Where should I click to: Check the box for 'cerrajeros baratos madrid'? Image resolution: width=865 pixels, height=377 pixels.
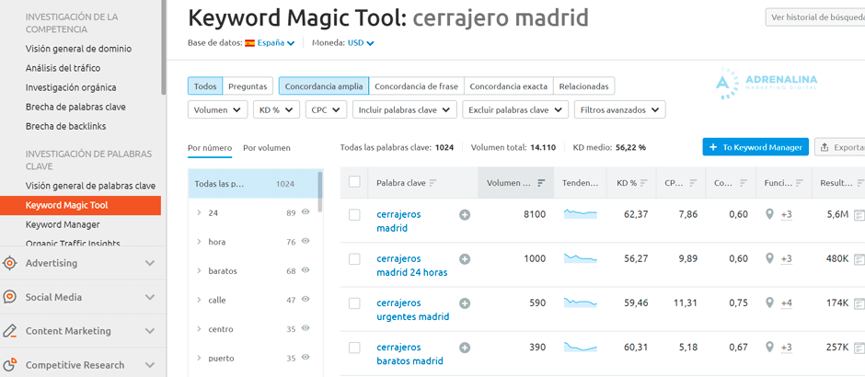354,348
